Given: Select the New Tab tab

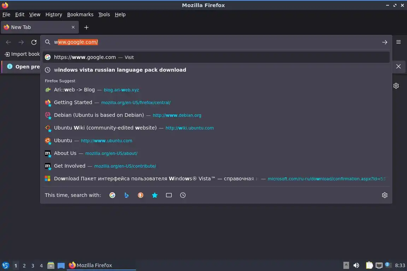Looking at the screenshot, I should [40, 27].
